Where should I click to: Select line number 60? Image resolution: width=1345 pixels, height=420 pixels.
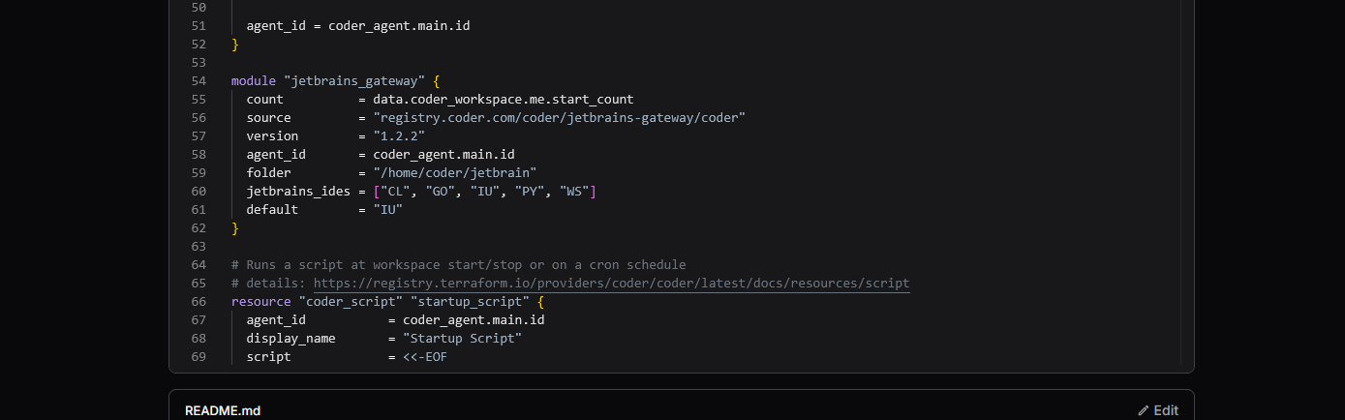point(199,192)
